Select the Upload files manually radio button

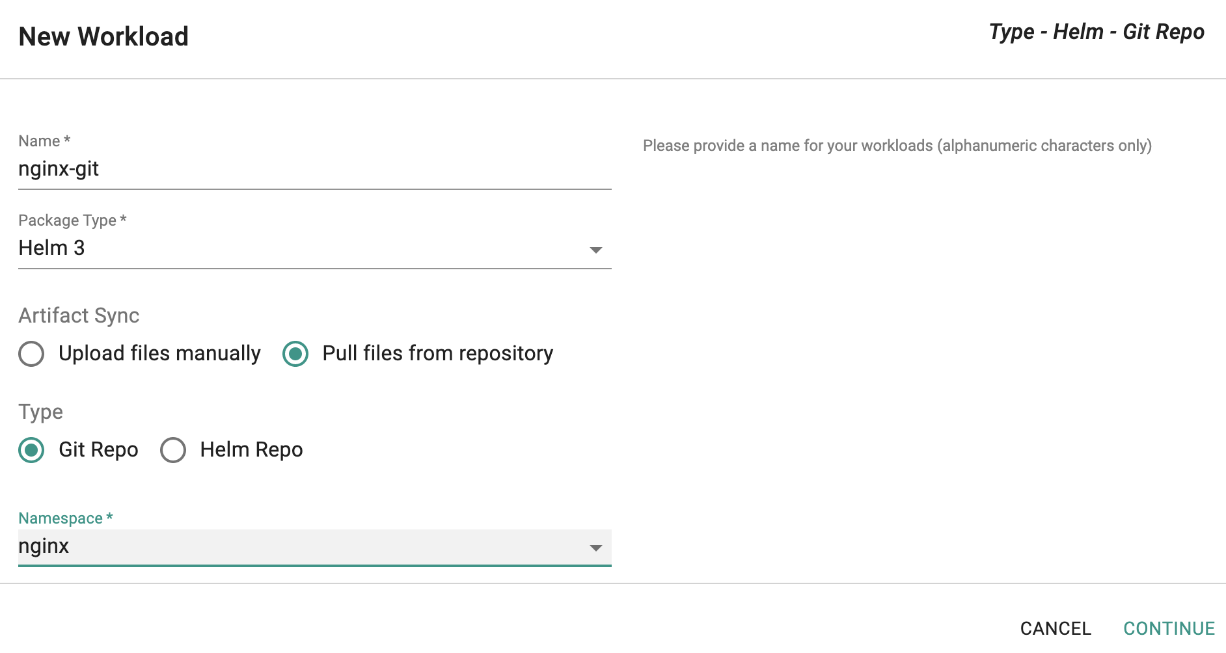(x=31, y=354)
